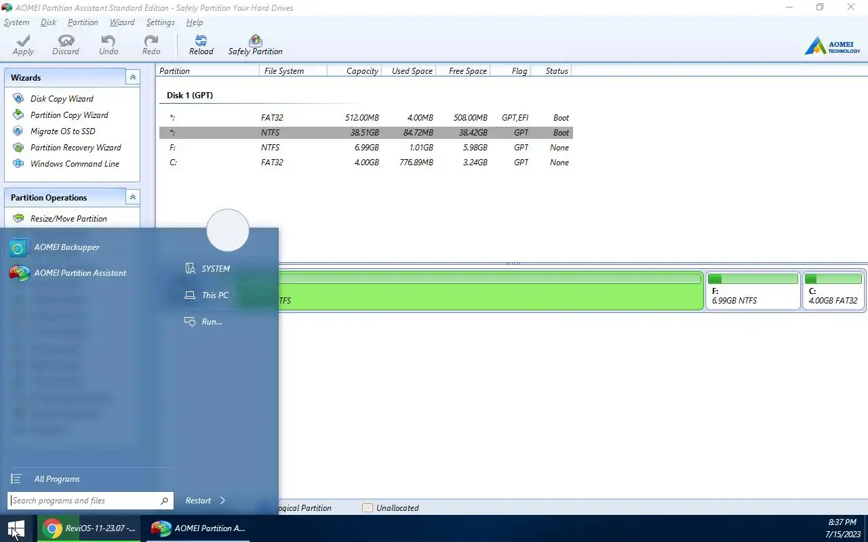868x542 pixels.
Task: Click the taskbar clock showing 8:37 PM
Action: click(x=842, y=528)
